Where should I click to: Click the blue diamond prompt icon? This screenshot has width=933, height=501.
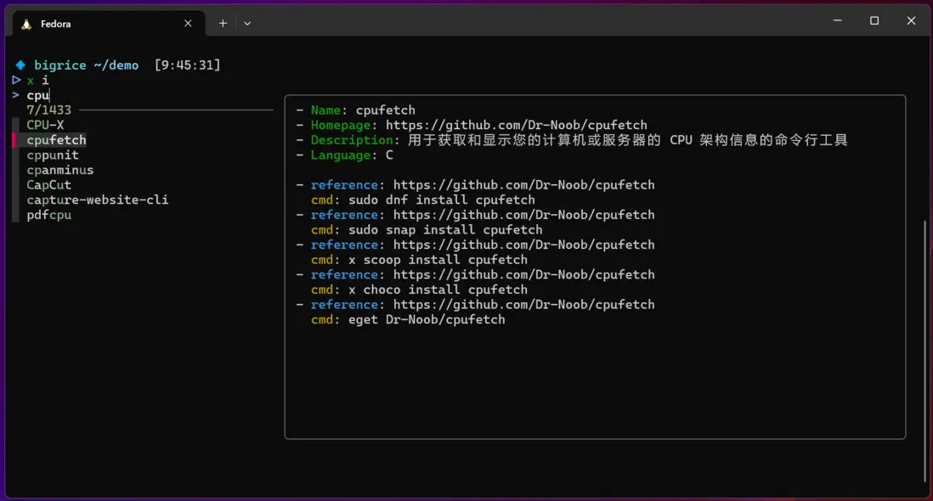click(20, 65)
